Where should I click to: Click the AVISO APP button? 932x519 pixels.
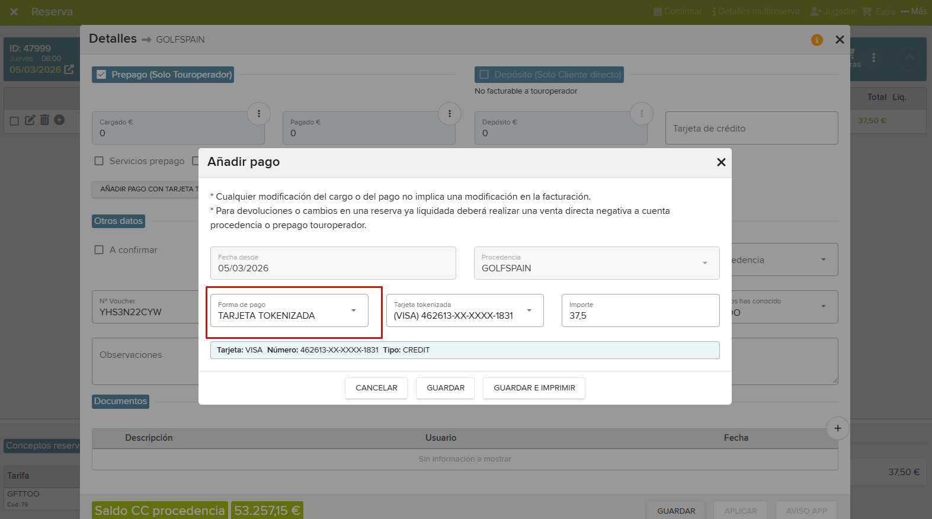[806, 511]
